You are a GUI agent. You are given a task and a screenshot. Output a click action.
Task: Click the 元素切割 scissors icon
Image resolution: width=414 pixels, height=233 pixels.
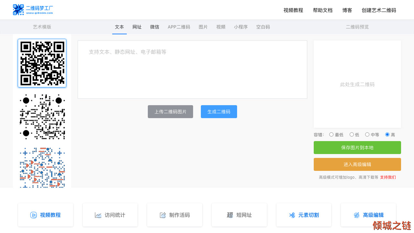[x=292, y=215]
